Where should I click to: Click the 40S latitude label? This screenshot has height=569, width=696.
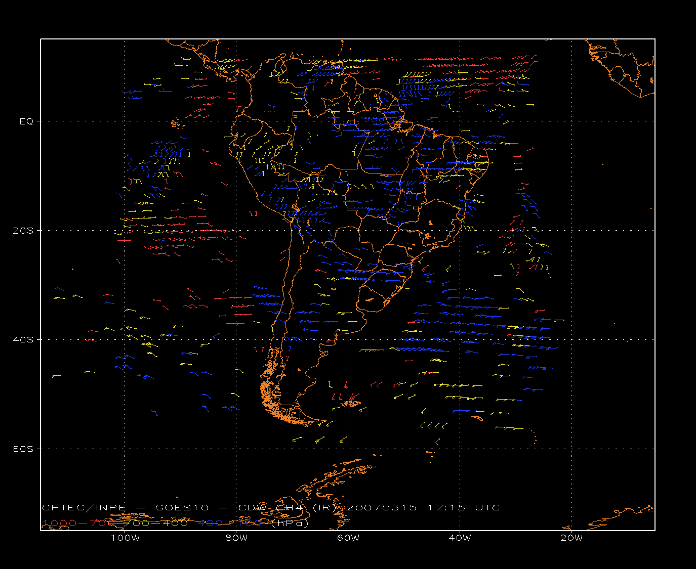[x=23, y=339]
